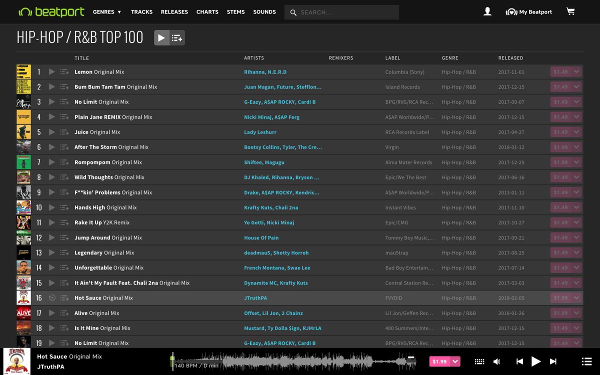Open artist Shotty Horroh

[291, 253]
